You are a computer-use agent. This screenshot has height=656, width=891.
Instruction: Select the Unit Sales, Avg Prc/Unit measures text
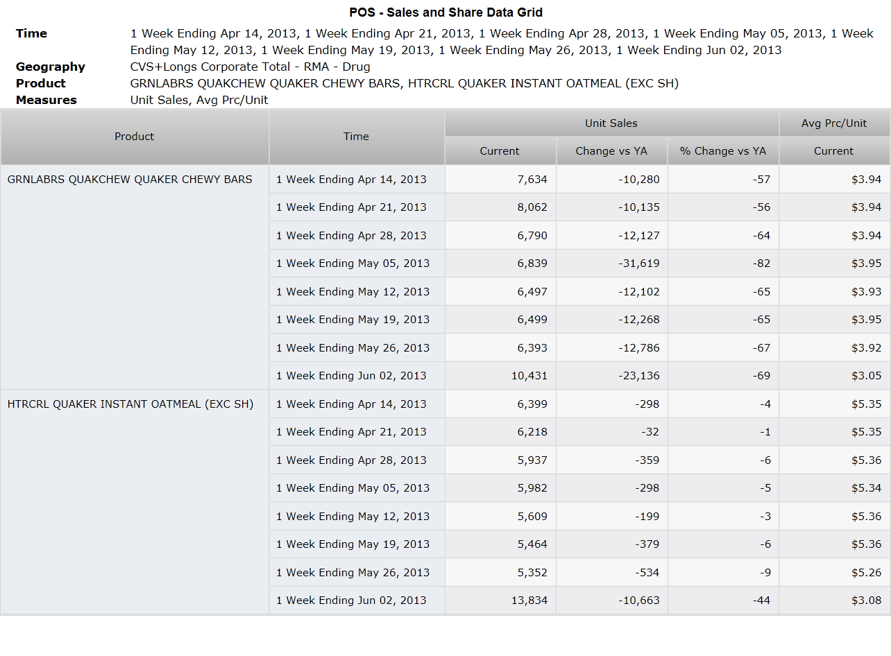point(199,100)
